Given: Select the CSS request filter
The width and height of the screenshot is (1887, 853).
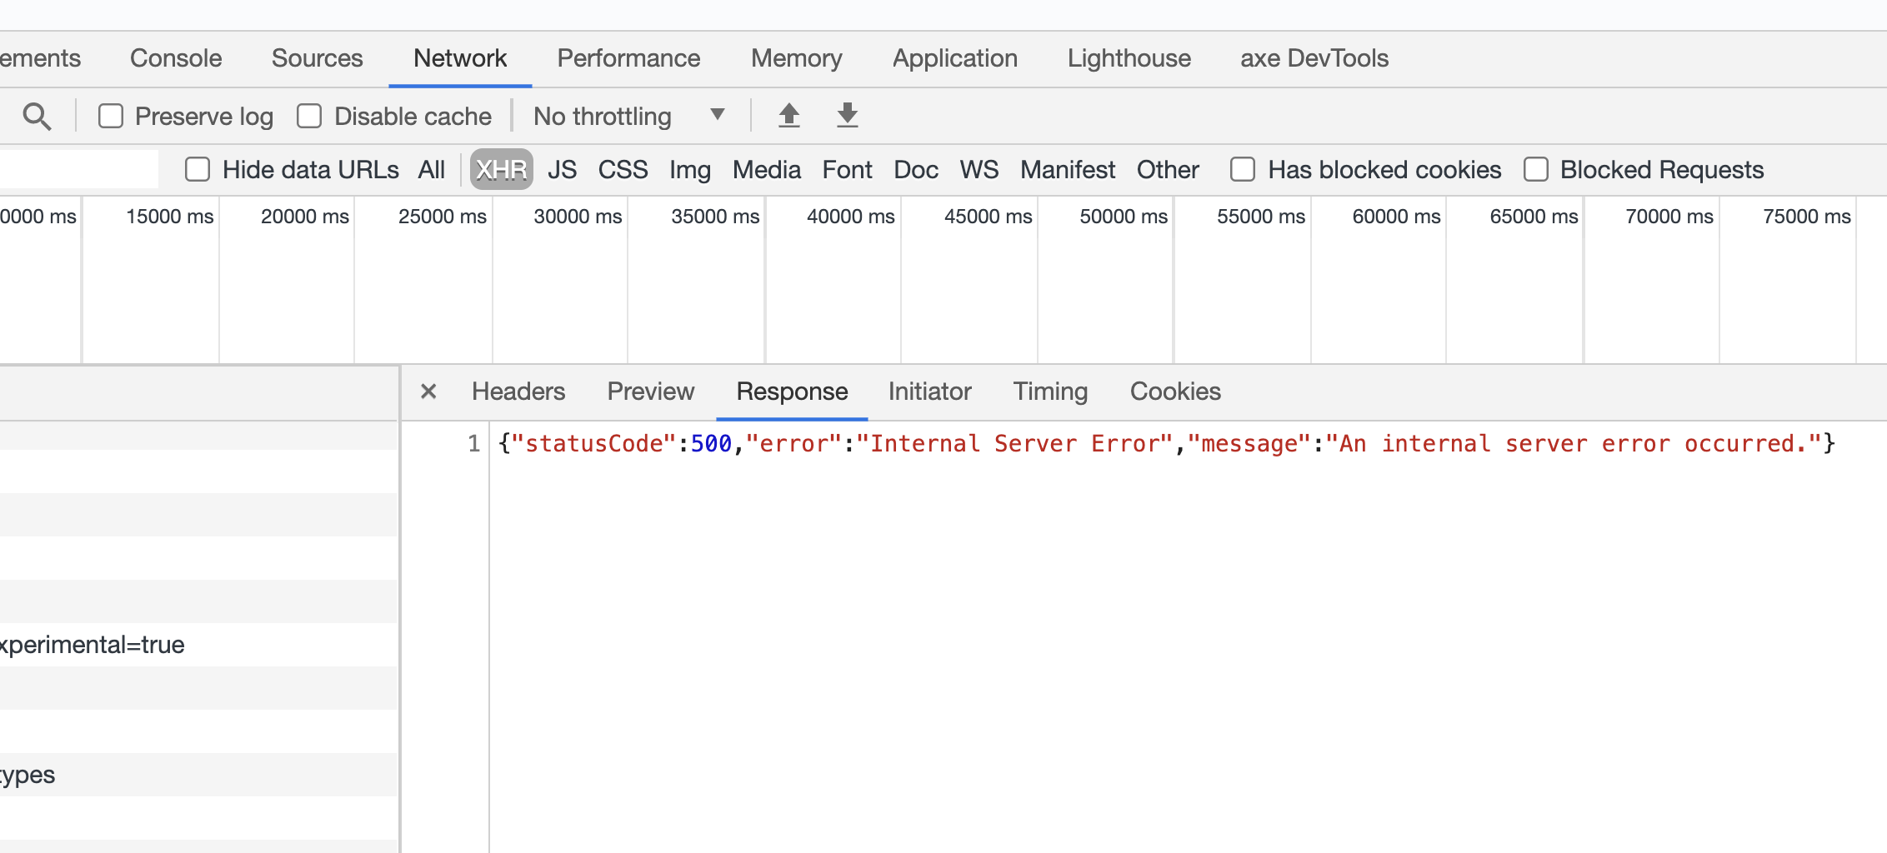Looking at the screenshot, I should point(623,169).
